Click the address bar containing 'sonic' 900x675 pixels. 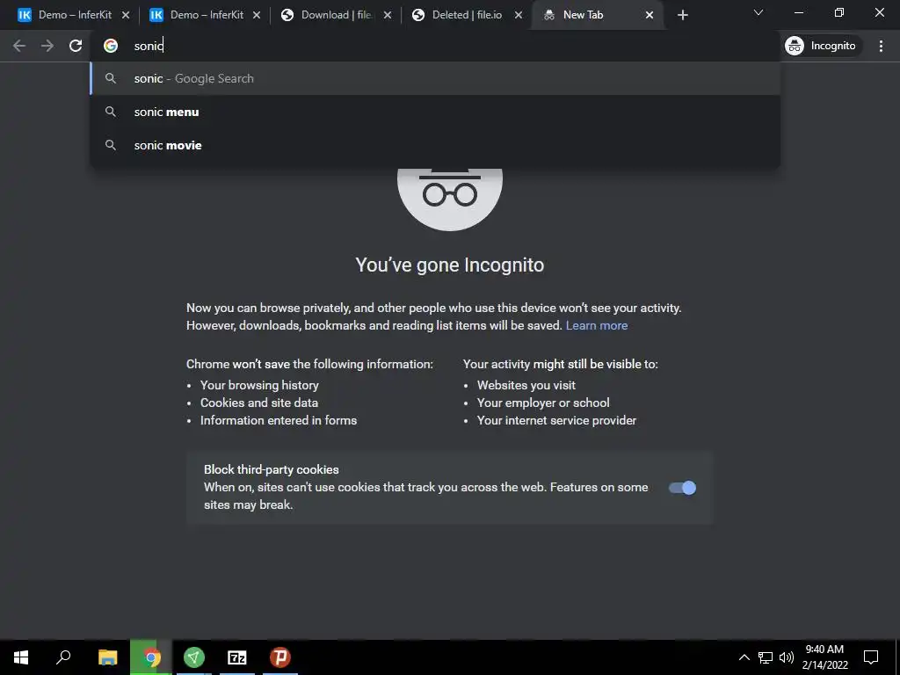coord(434,46)
